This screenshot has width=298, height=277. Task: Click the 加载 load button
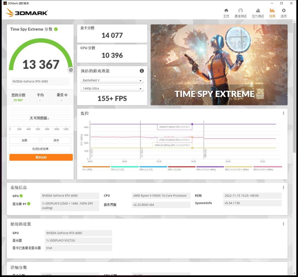pos(24,140)
